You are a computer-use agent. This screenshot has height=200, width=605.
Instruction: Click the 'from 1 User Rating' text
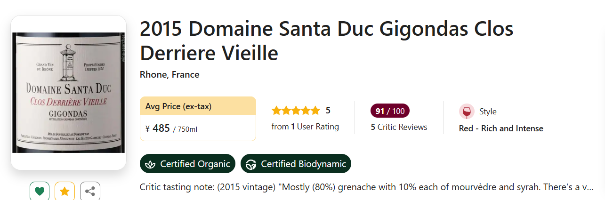[305, 127]
